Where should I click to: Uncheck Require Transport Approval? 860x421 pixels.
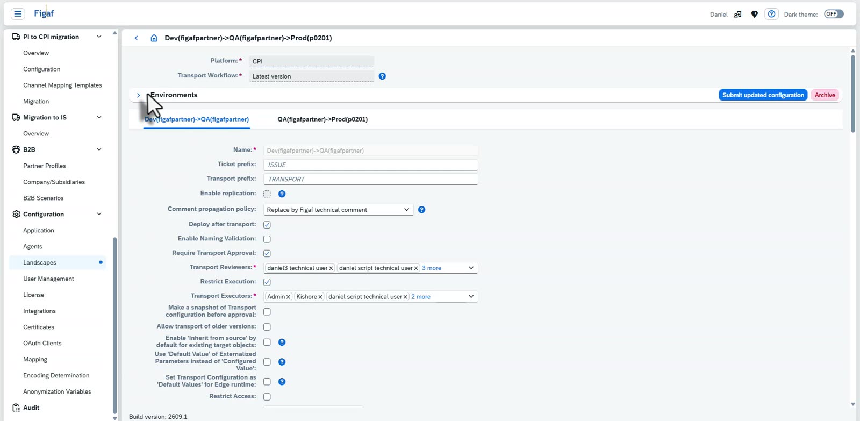[267, 253]
